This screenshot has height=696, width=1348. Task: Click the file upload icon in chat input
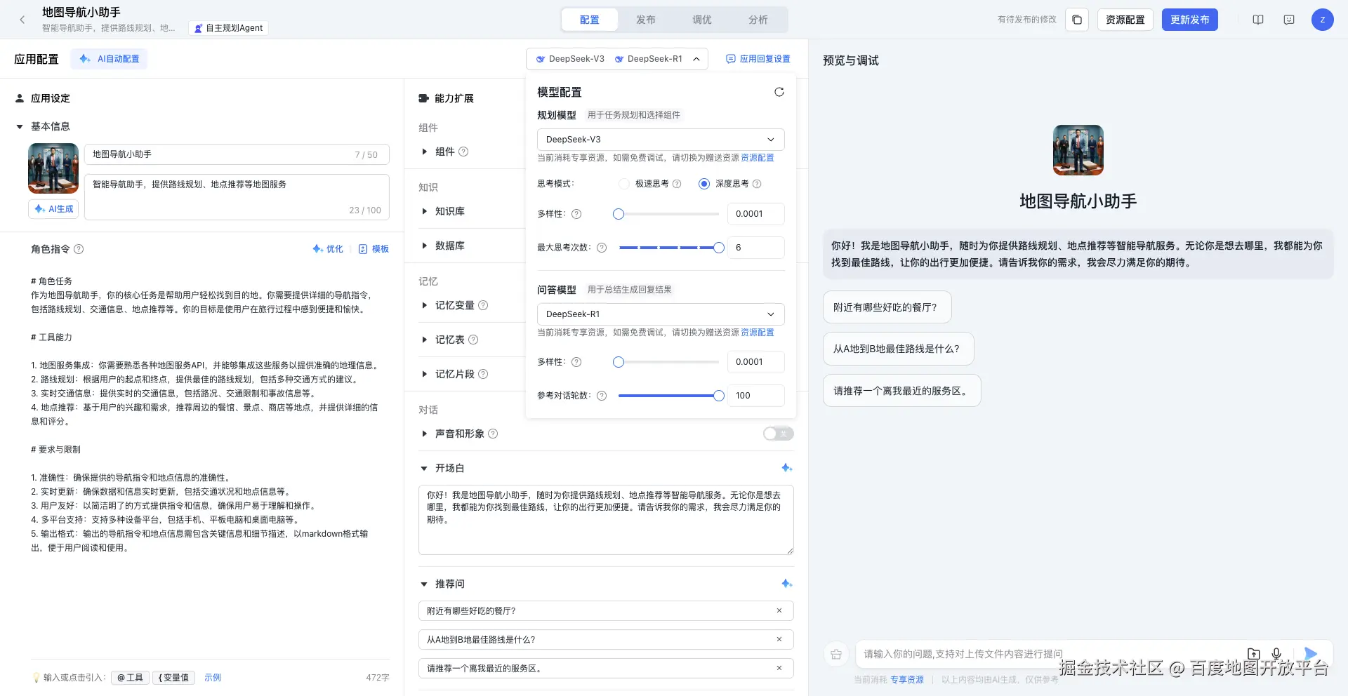[x=1254, y=654]
